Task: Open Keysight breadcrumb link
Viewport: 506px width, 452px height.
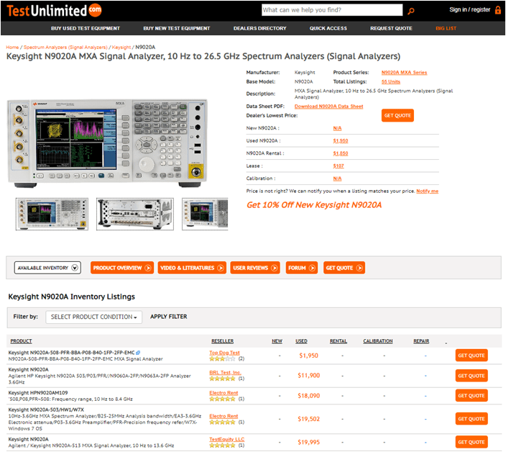Action: (x=121, y=48)
